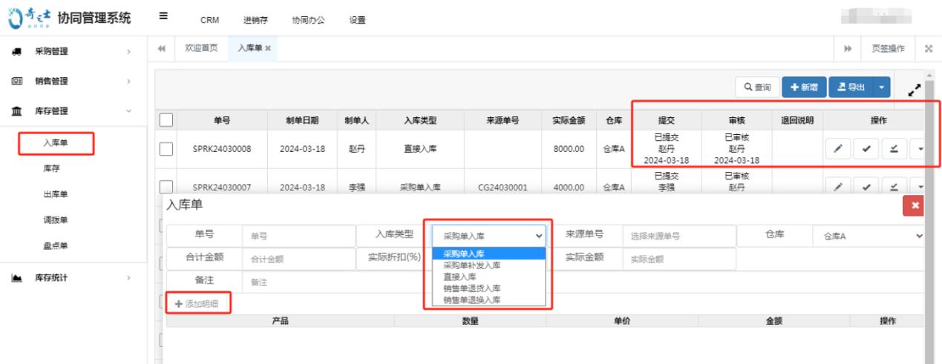
Task: Select 直接入库 from the 入库类型 list
Action: (460, 276)
